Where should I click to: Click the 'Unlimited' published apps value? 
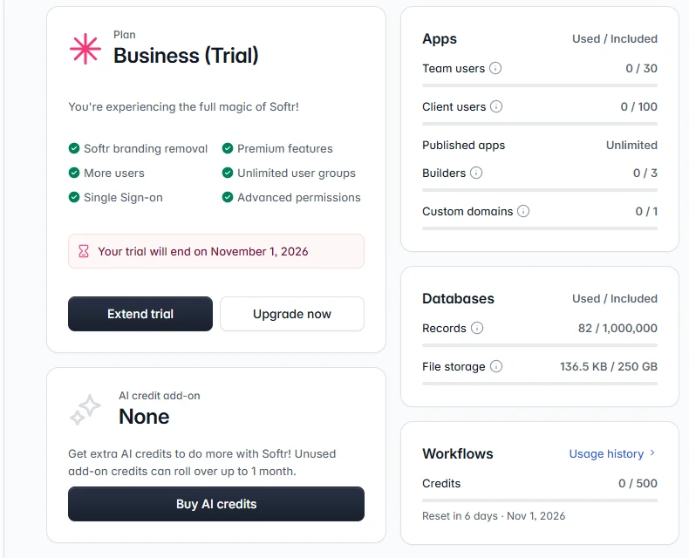click(x=631, y=145)
